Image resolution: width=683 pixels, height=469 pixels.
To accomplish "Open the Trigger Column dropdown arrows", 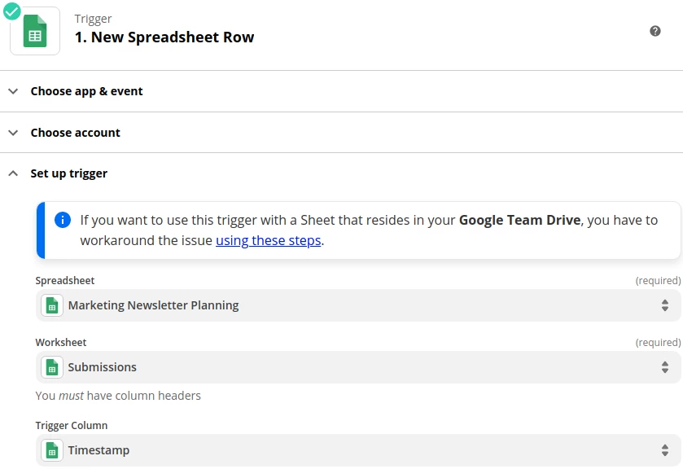I will 665,450.
